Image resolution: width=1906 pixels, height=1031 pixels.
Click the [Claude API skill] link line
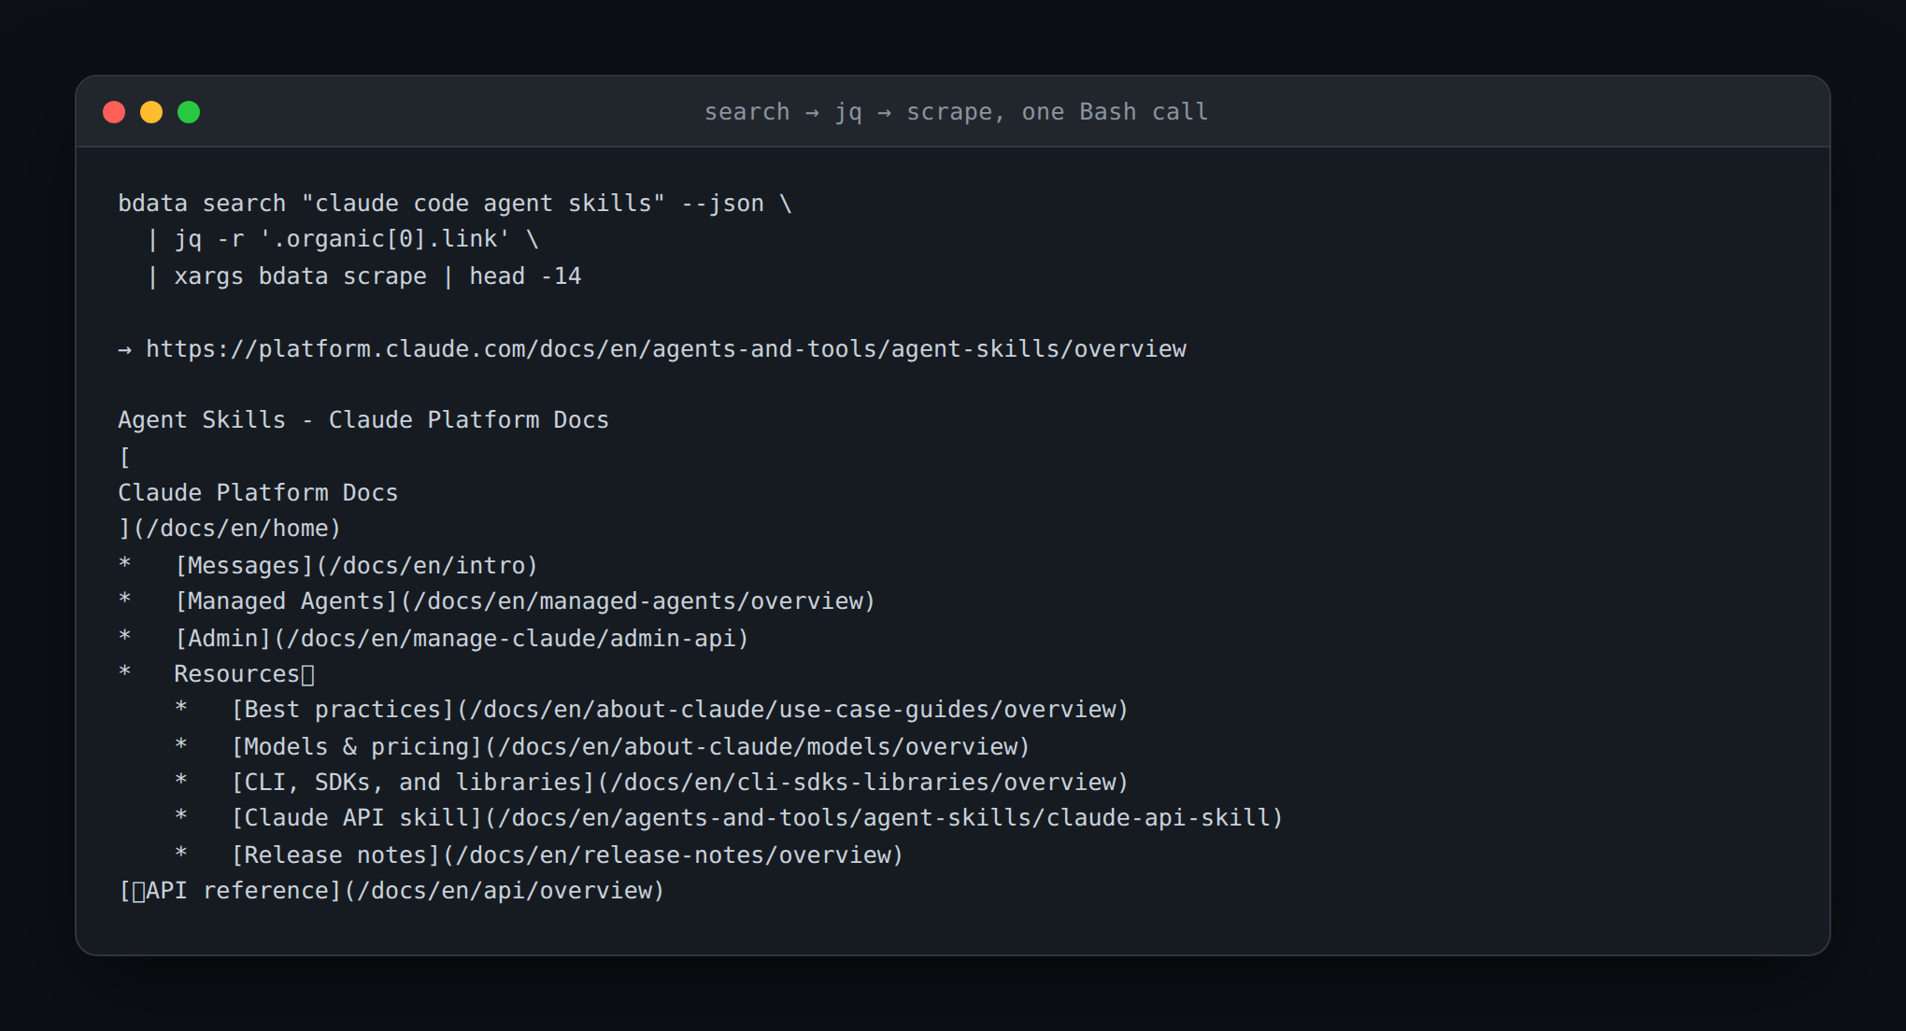click(730, 818)
